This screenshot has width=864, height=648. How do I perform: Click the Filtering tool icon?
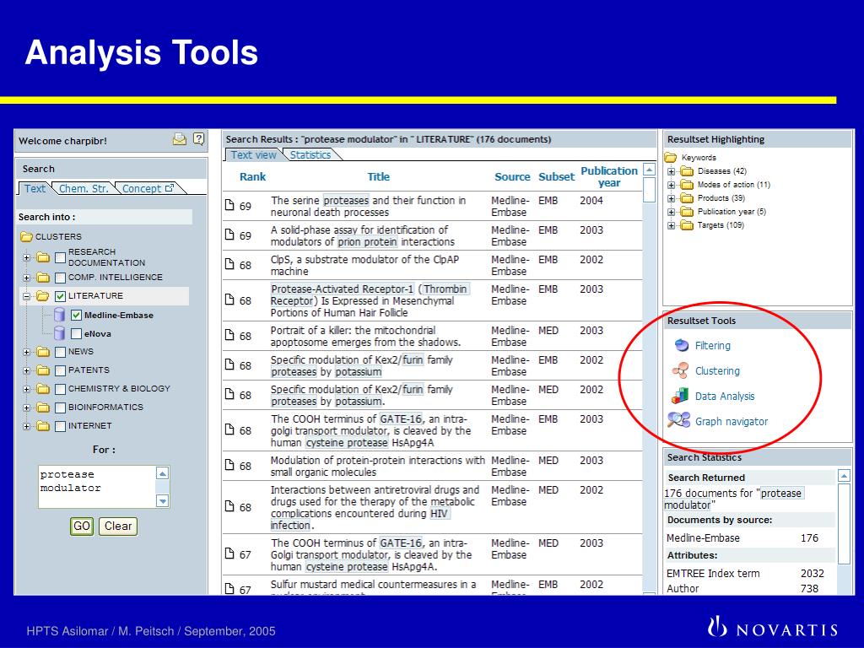[682, 345]
